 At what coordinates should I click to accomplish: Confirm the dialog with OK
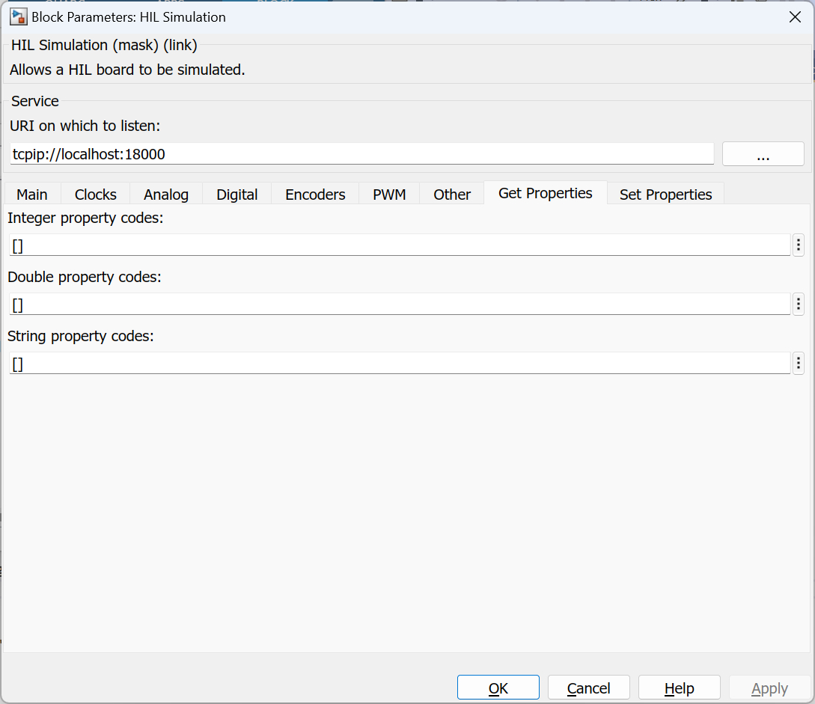[x=498, y=688]
